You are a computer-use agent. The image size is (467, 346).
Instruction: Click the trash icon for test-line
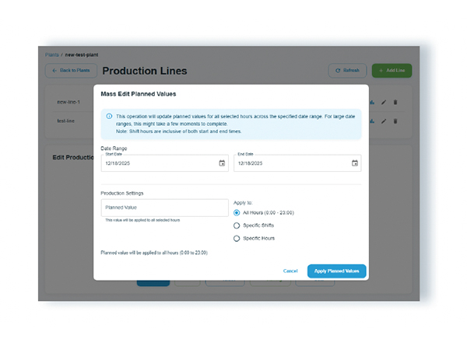[x=395, y=121]
